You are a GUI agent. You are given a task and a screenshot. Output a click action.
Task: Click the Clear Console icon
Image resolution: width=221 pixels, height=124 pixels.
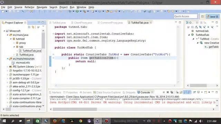177,92
